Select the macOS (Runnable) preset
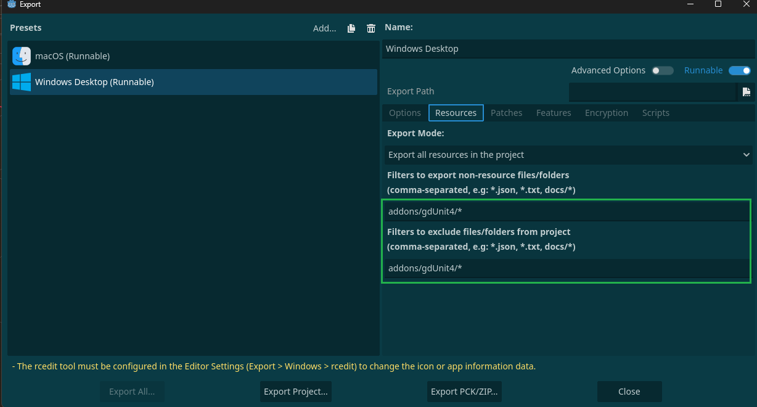Screen dimensions: 757x407 click(72, 56)
